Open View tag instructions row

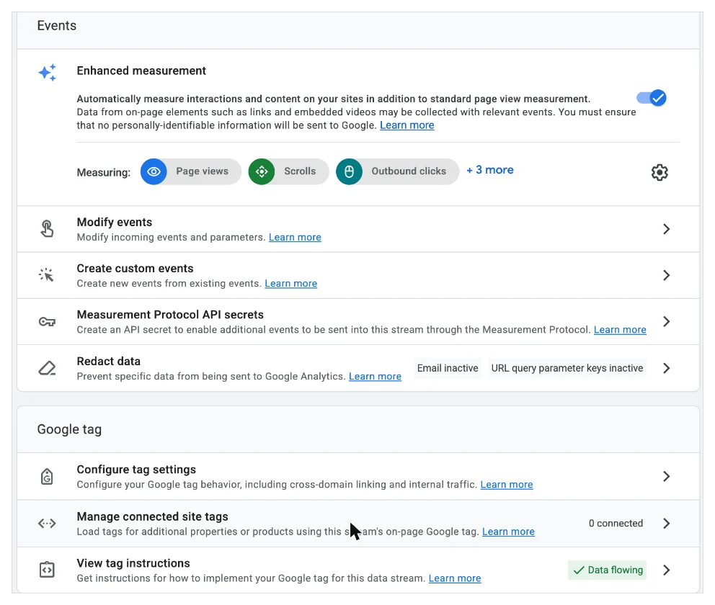[358, 570]
